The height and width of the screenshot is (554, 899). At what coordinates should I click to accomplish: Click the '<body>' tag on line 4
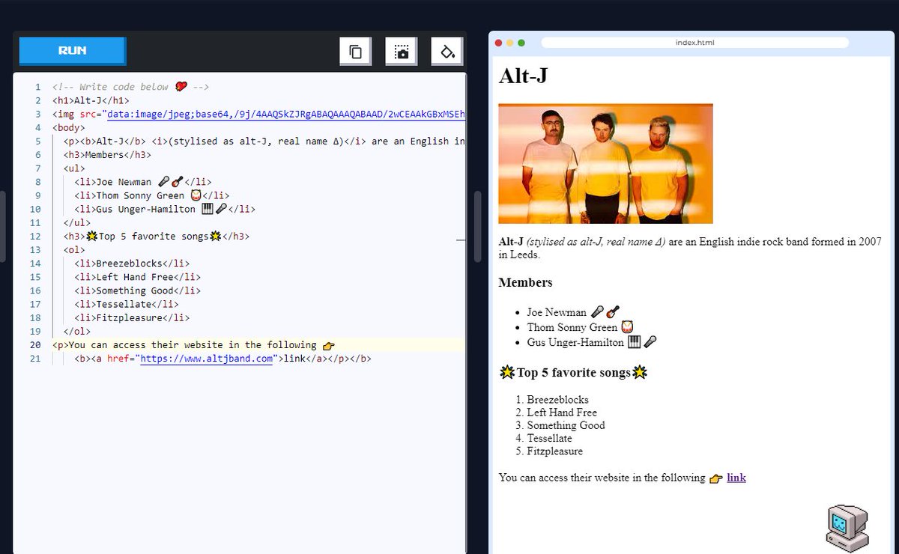click(69, 127)
